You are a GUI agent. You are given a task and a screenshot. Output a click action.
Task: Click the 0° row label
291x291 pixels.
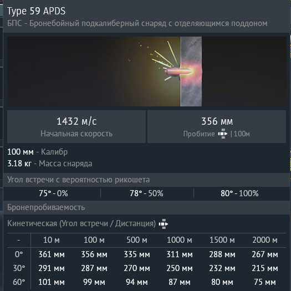click(x=19, y=254)
